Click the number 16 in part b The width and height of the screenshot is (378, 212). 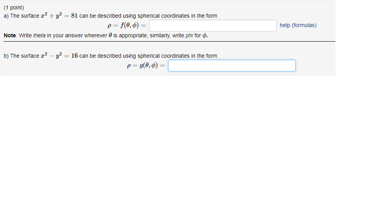74,56
